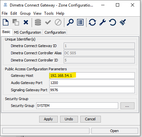Click the checkmark toolbar icon
This screenshot has height=137, width=142.
pos(48,22)
